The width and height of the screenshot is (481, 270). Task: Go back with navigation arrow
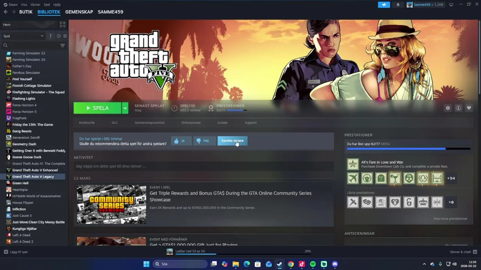6,12
